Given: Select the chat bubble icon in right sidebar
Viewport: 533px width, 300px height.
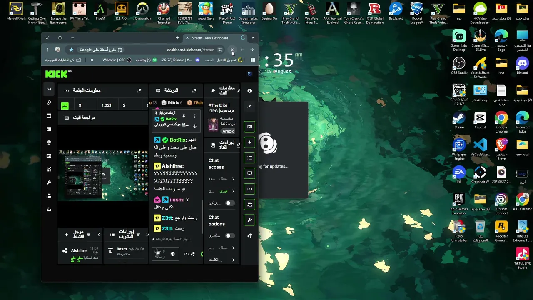Looking at the screenshot, I should [249, 173].
